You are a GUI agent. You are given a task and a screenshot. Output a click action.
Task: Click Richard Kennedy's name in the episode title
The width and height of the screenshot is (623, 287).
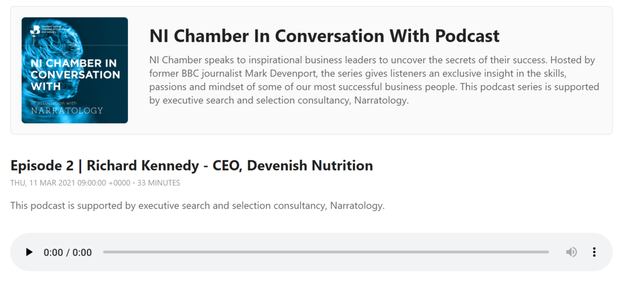[x=143, y=165]
